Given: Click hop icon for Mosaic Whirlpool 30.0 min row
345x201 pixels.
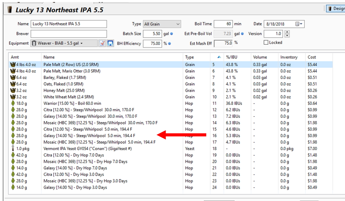Looking at the screenshot, I should (13, 123).
